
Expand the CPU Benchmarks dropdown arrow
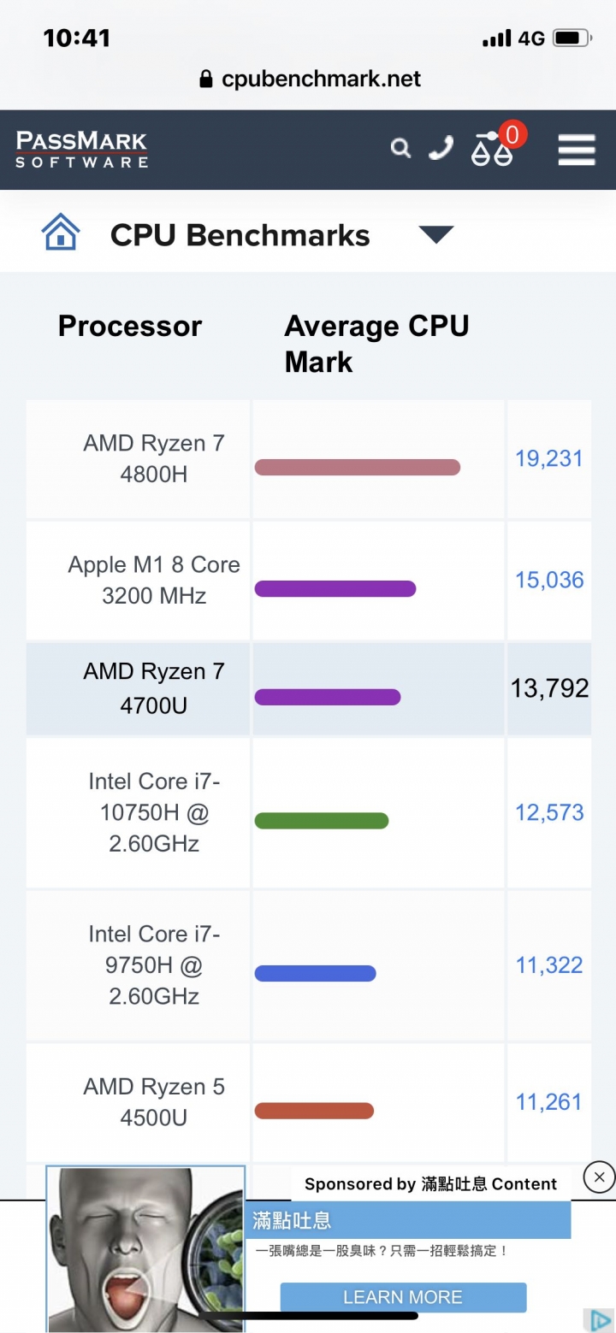point(436,234)
